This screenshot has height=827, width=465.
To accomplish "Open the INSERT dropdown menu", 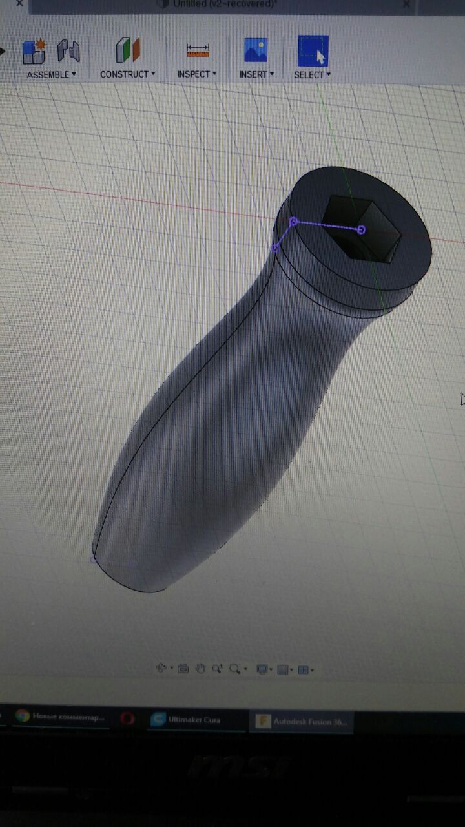I will tap(256, 74).
